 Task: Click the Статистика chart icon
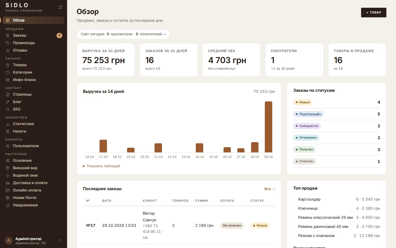(x=8, y=124)
